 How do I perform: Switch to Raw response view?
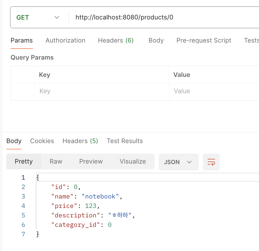[x=56, y=161]
